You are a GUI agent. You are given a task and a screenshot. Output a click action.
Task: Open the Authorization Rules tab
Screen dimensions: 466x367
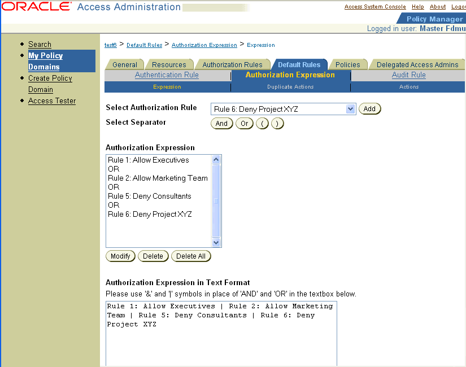click(232, 64)
